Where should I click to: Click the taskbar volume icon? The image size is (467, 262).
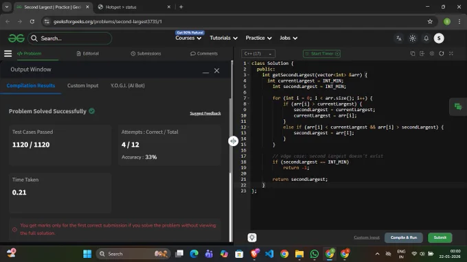coord(422,254)
